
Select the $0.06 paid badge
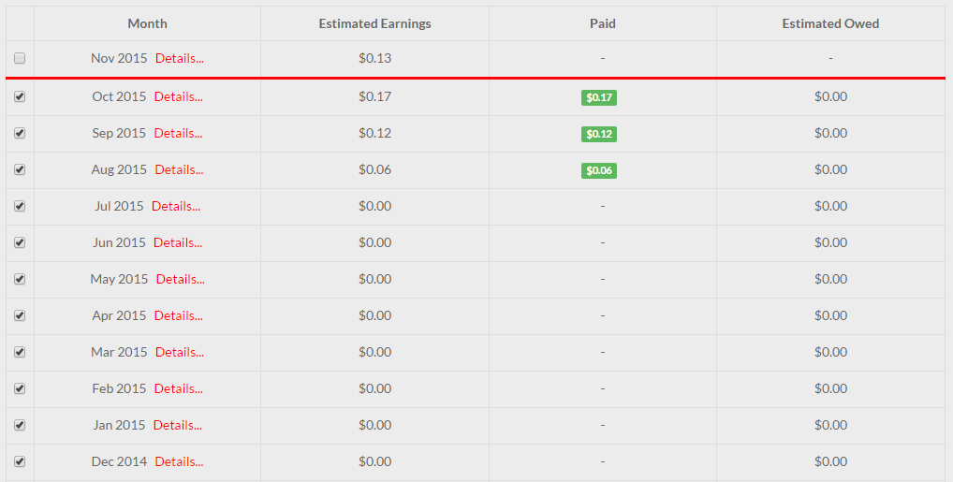(599, 170)
